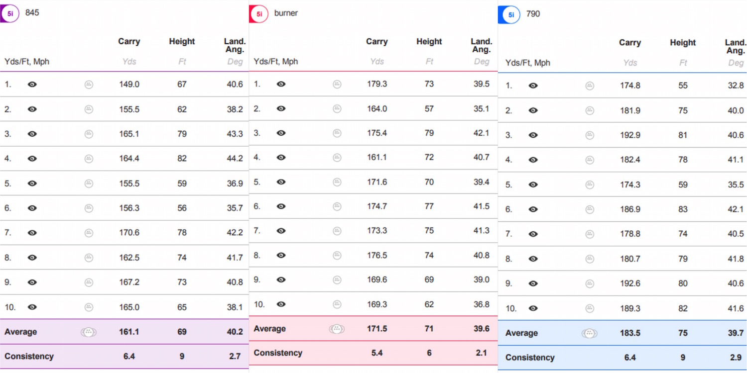Click the ball icon on 845 shot 5
The image size is (747, 373).
point(89,184)
